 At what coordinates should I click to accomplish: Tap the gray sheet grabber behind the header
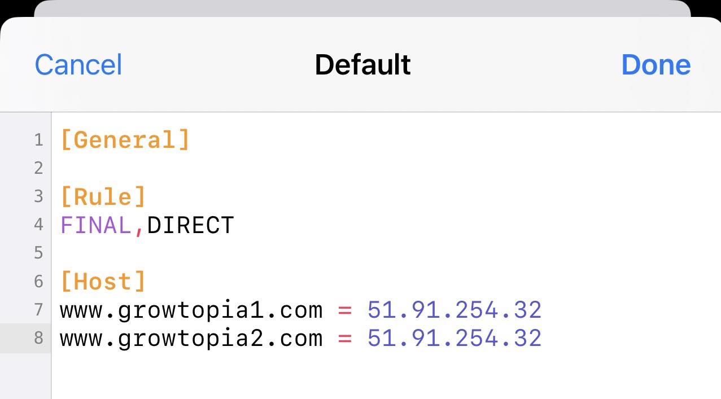click(362, 8)
